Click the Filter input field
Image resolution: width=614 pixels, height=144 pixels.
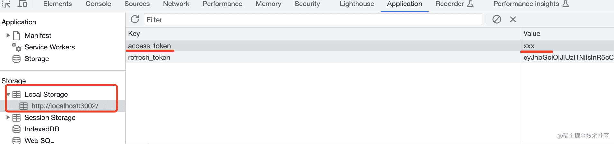[x=313, y=20]
